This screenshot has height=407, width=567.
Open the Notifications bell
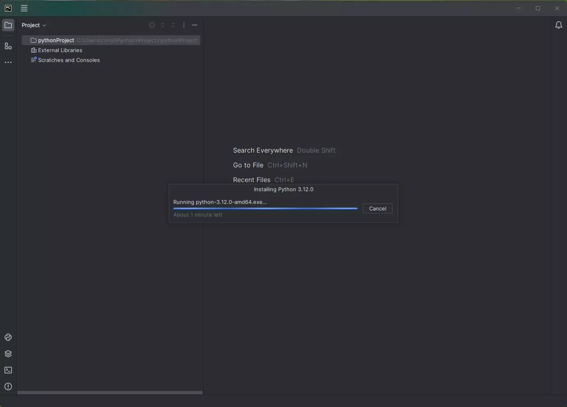point(559,25)
